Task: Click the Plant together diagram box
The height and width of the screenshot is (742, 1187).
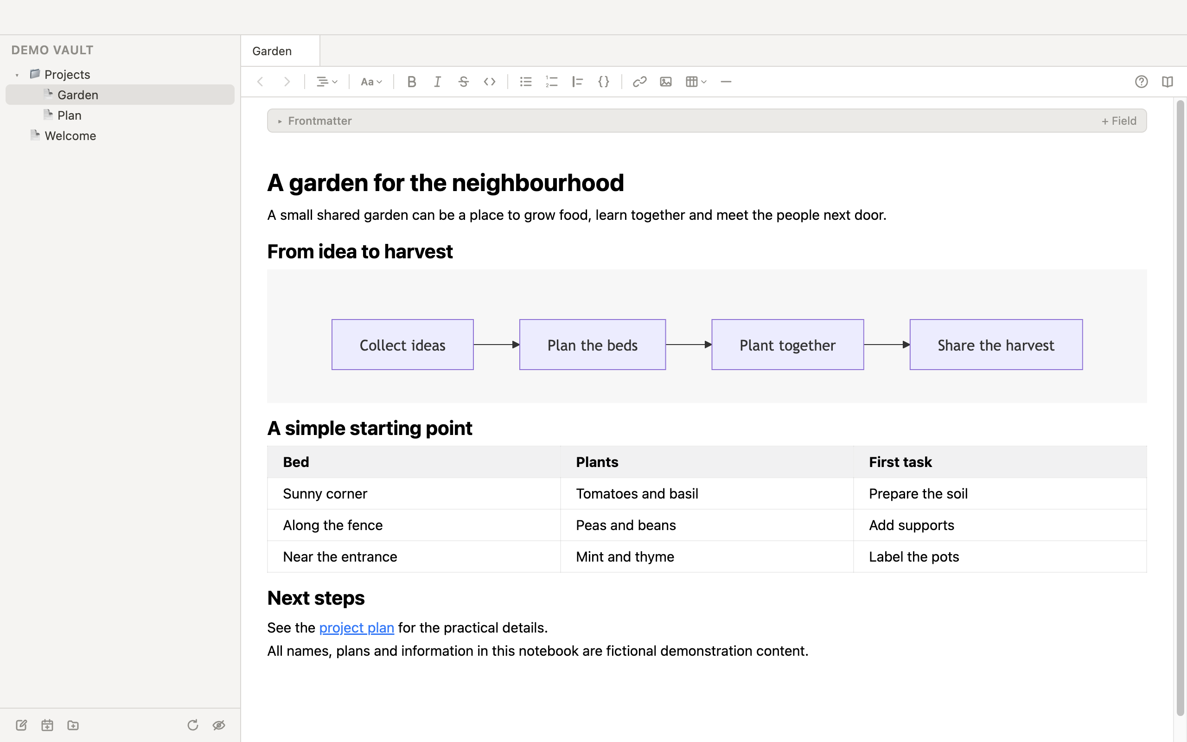Action: coord(788,345)
